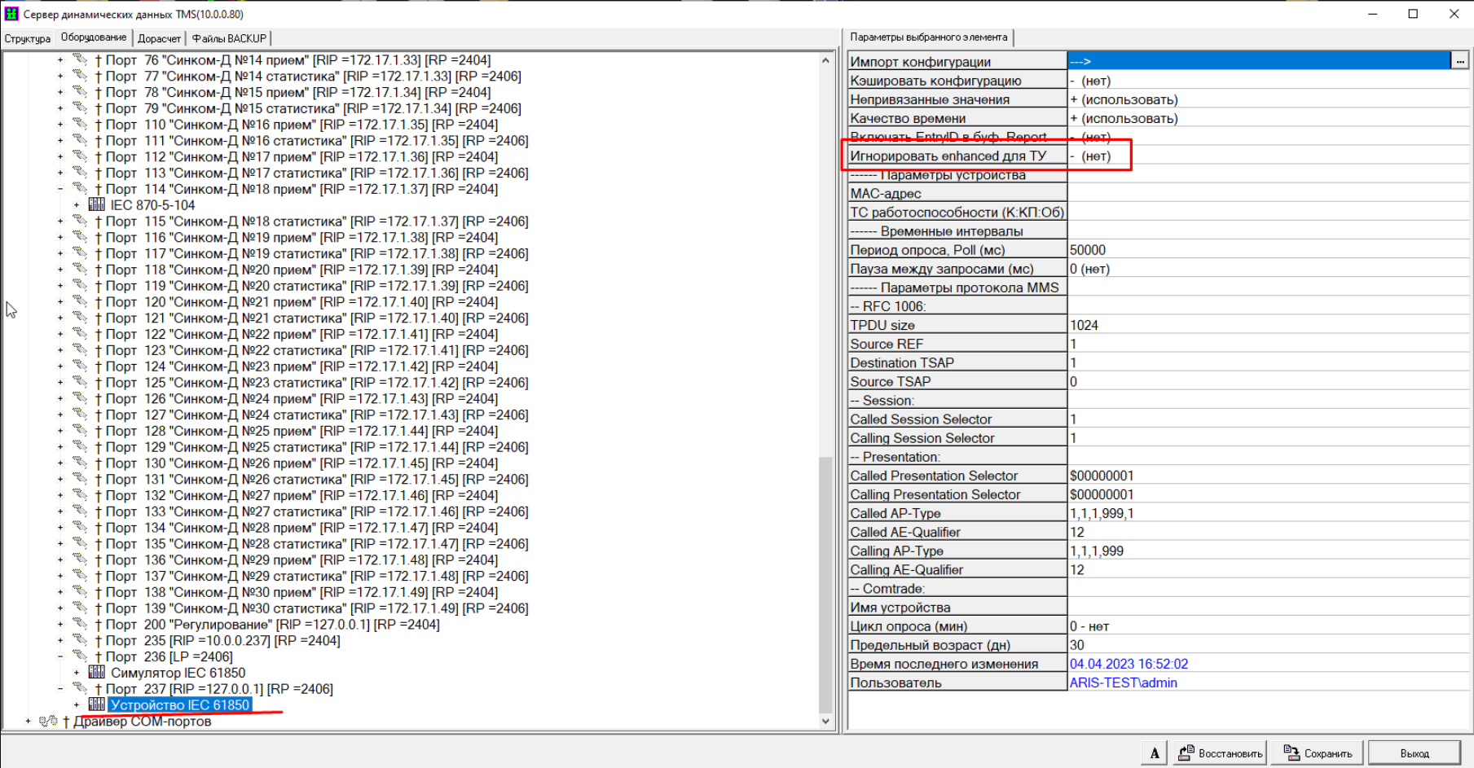Toggle the Кэшировать конфигурацию value

[x=1267, y=81]
